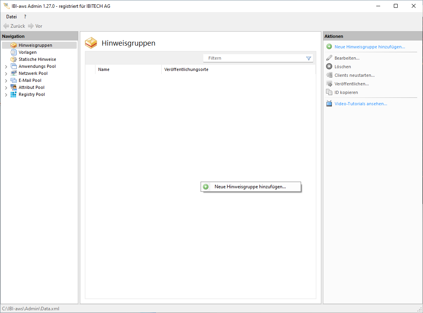This screenshot has width=423, height=313.
Task: Click the Hinweisgruppen icon in navigation
Action: point(14,45)
